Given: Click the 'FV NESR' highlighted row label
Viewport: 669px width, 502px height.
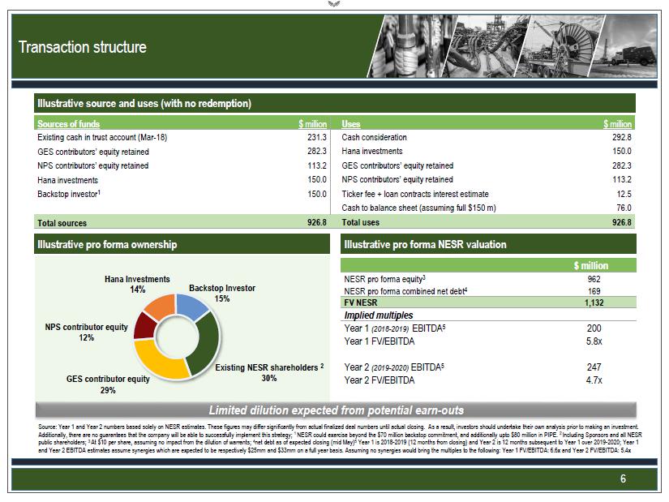Looking at the screenshot, I should (361, 302).
